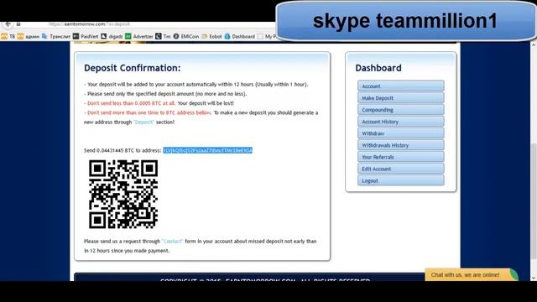The image size is (537, 302).
Task: Click the scrollbar down arrow
Action: (534, 278)
